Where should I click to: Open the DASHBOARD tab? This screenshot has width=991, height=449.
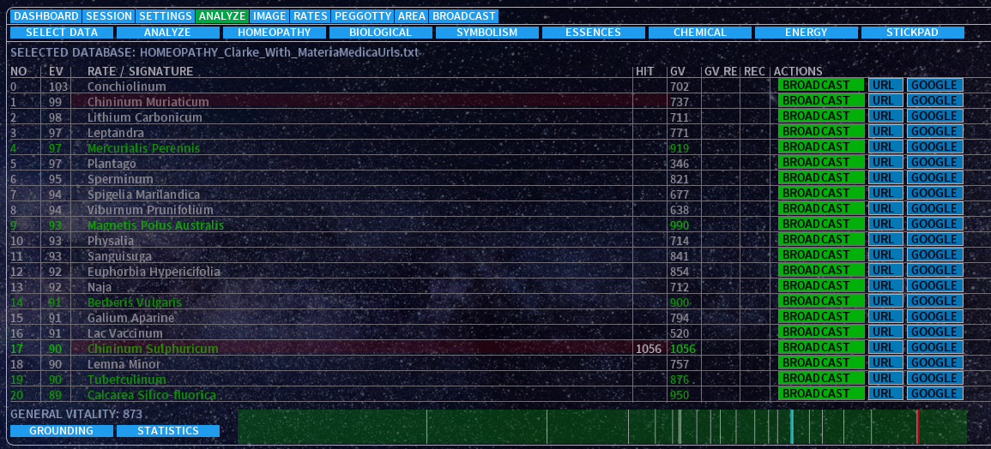point(46,16)
